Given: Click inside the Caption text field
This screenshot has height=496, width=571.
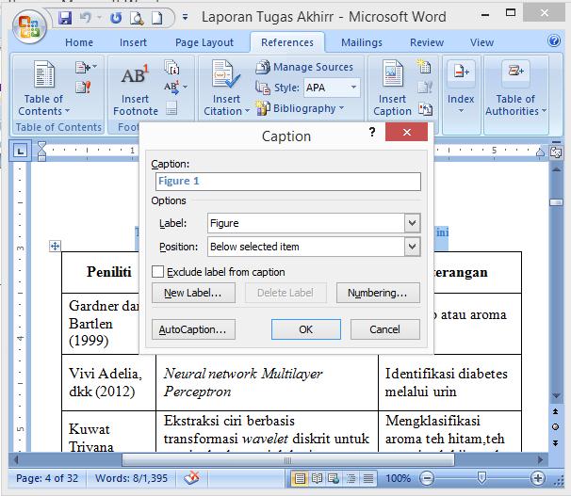Looking at the screenshot, I should point(287,181).
